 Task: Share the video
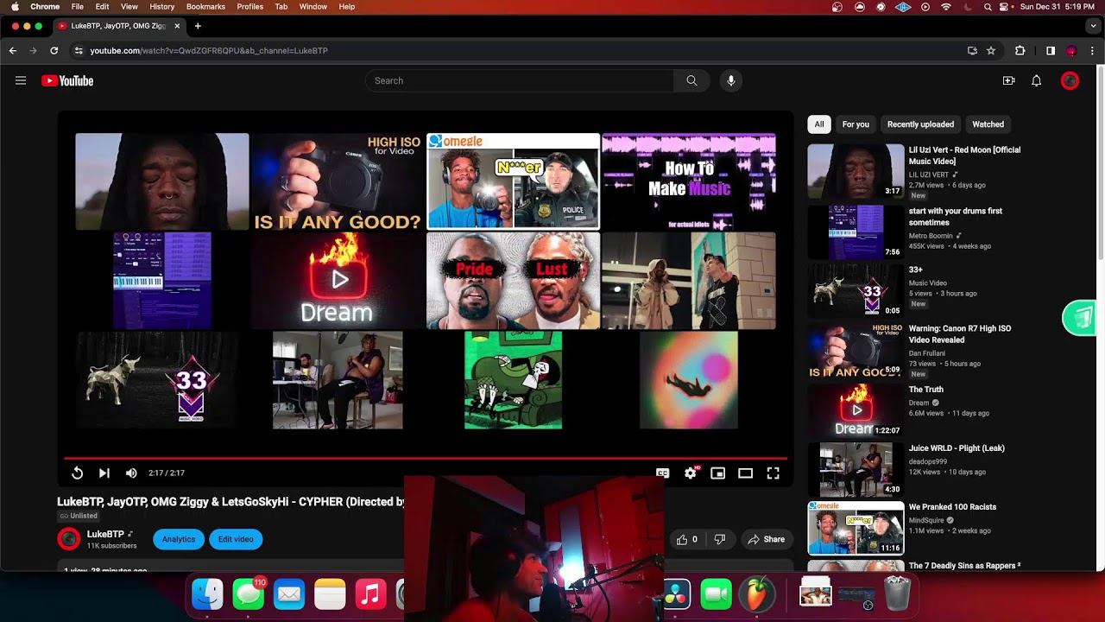coord(767,539)
